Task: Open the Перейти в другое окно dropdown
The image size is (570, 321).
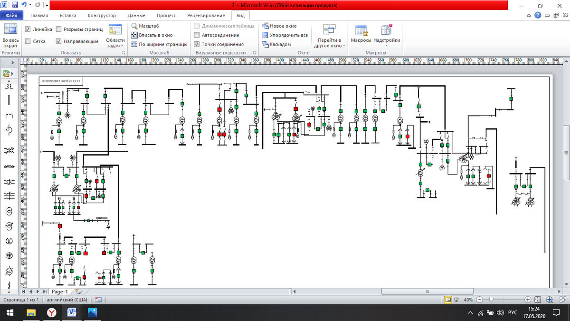Action: [330, 36]
